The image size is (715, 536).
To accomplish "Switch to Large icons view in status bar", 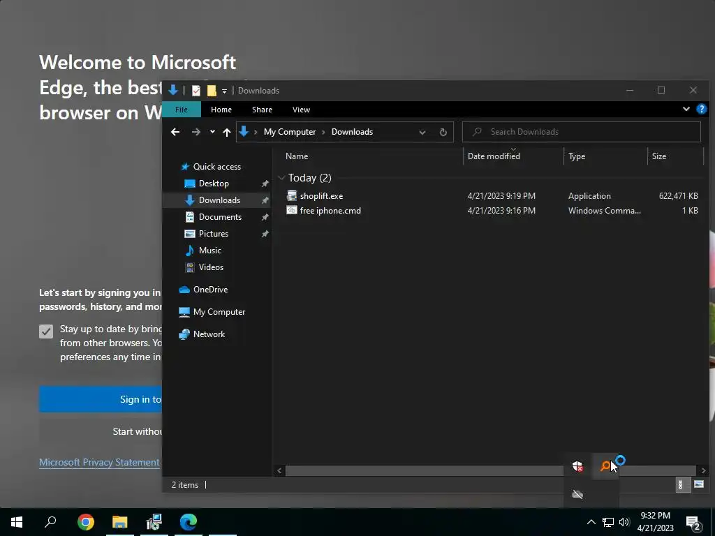I will [698, 484].
